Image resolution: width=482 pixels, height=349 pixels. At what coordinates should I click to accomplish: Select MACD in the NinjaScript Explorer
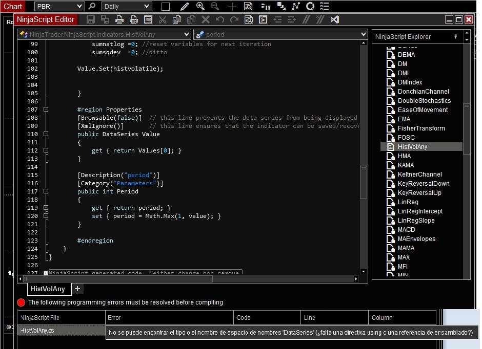click(406, 230)
